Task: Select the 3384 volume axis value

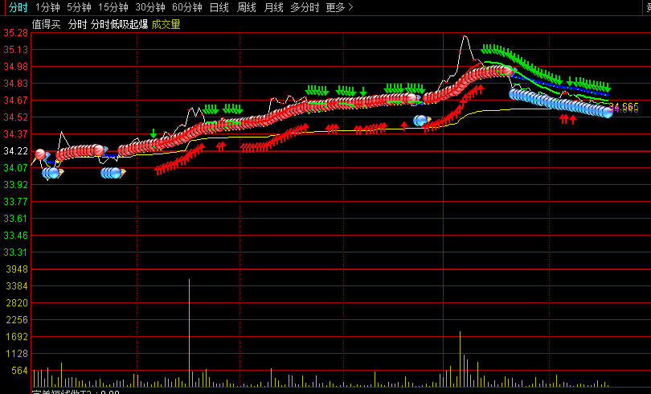Action: (x=17, y=286)
